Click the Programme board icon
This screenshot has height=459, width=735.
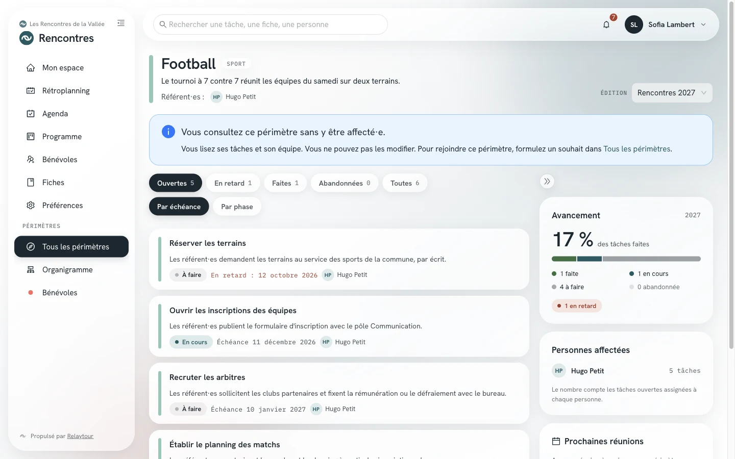(x=31, y=137)
